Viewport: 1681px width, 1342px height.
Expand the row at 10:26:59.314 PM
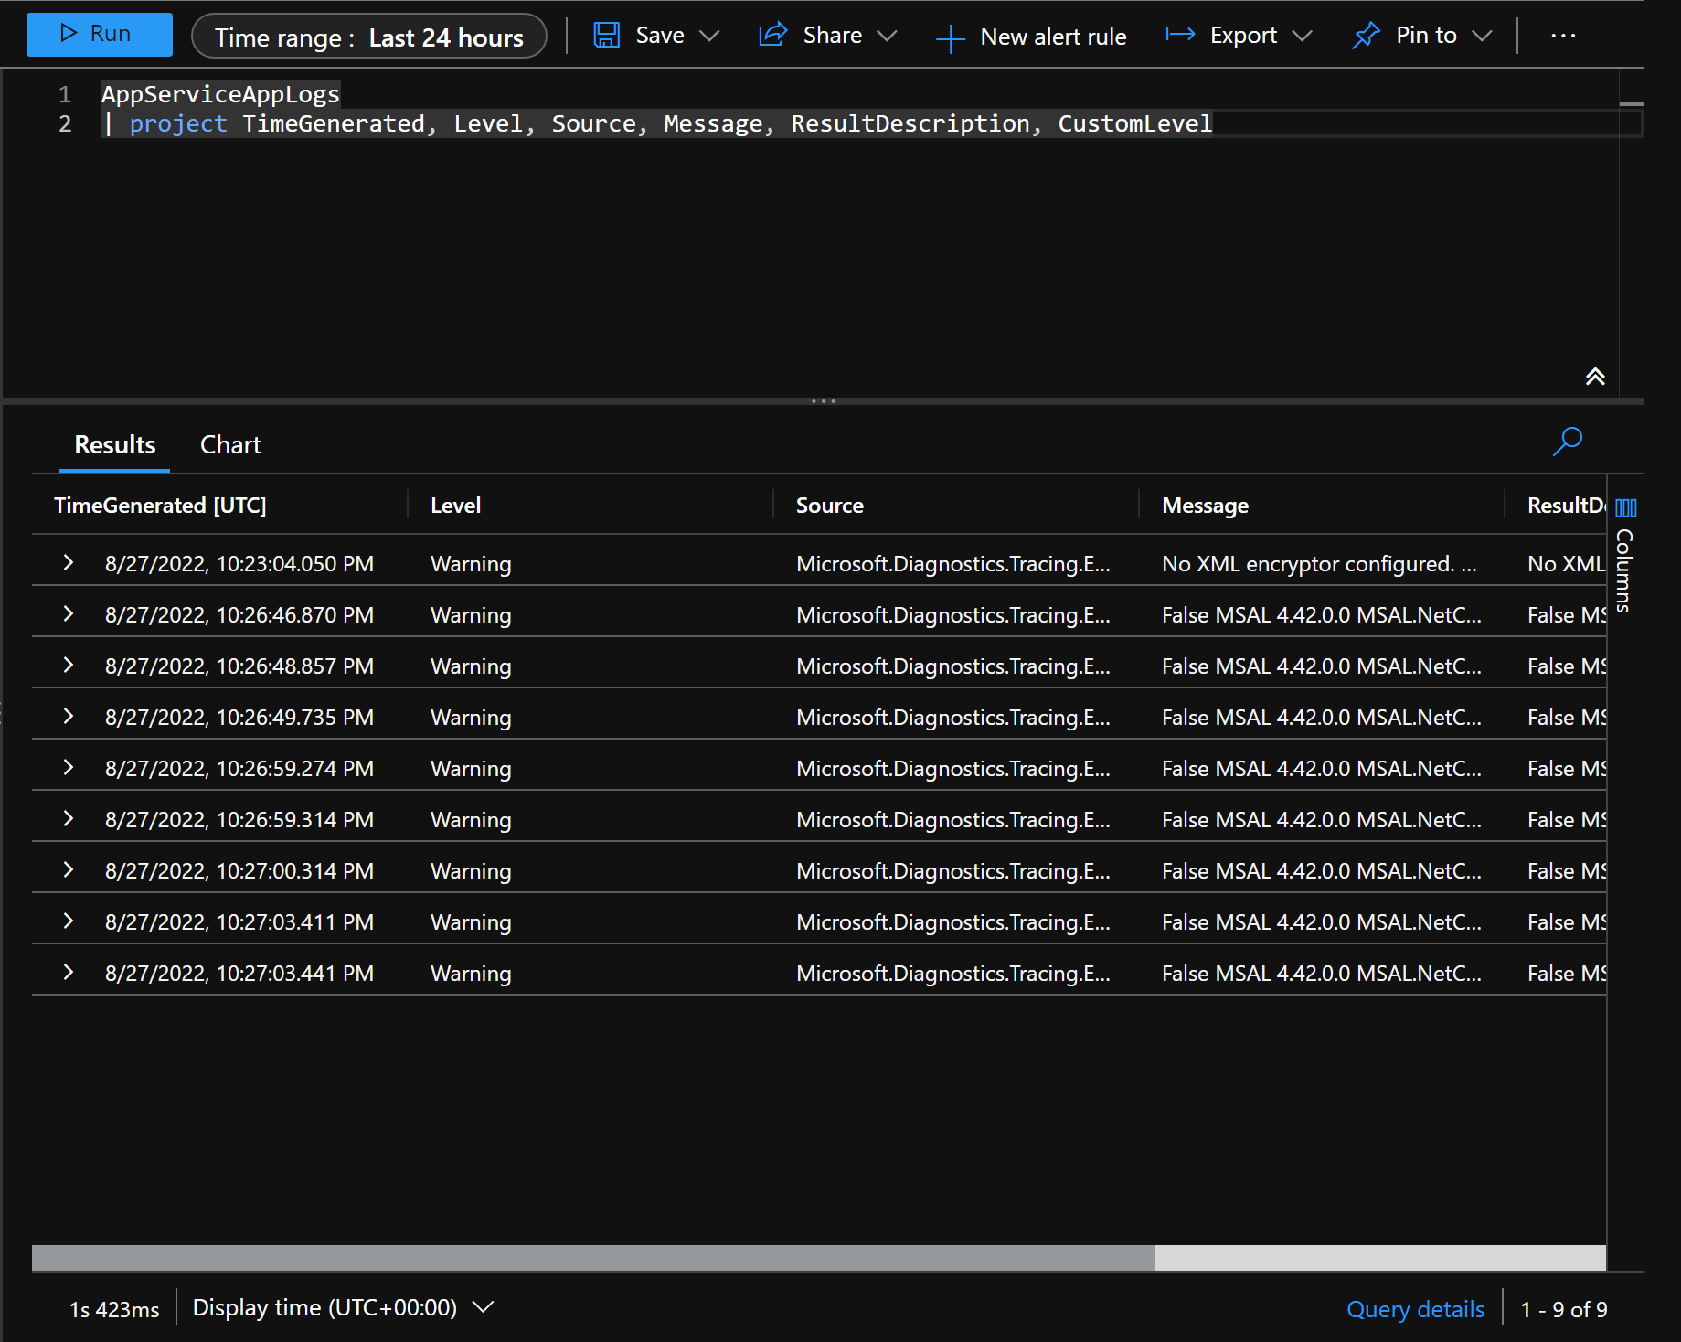68,818
